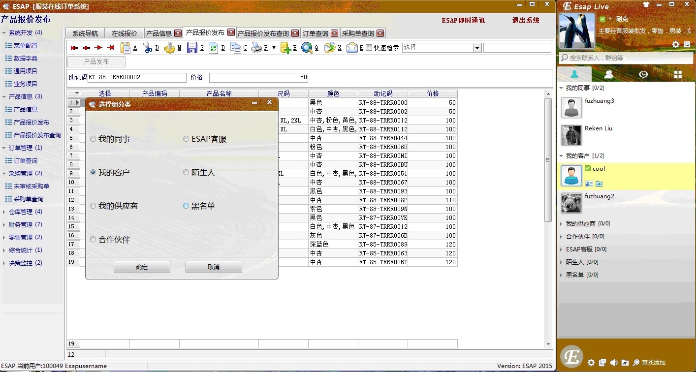Screen dimensions: 696x372
Task: Click the 确定 button in dialog
Action: (142, 267)
